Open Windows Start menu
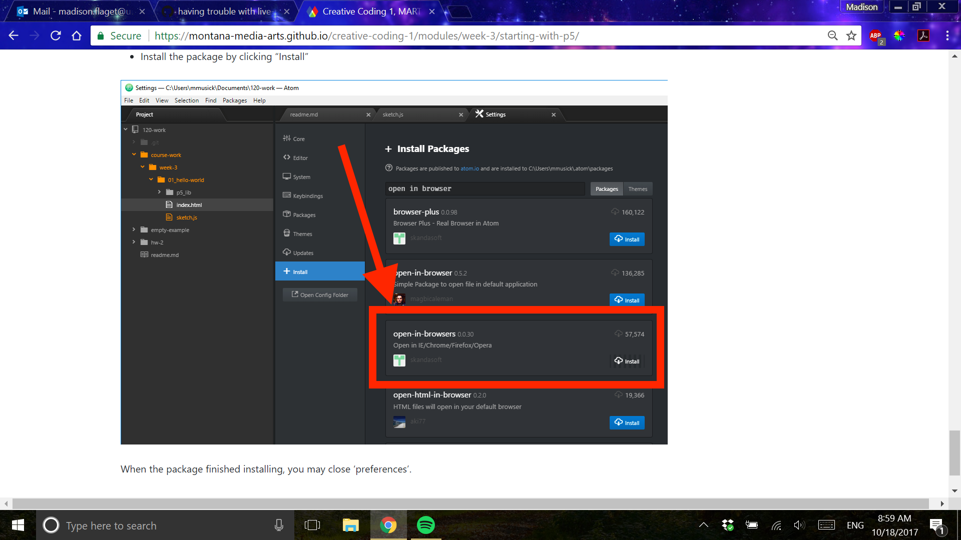This screenshot has height=540, width=961. click(x=18, y=525)
